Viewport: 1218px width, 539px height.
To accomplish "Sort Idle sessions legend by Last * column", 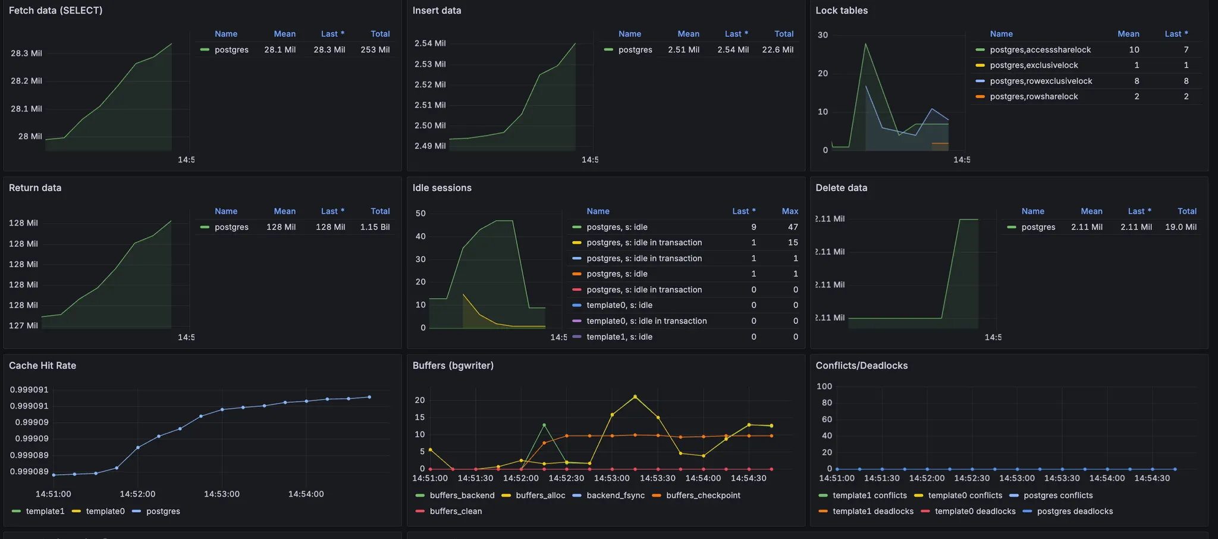I will click(744, 211).
